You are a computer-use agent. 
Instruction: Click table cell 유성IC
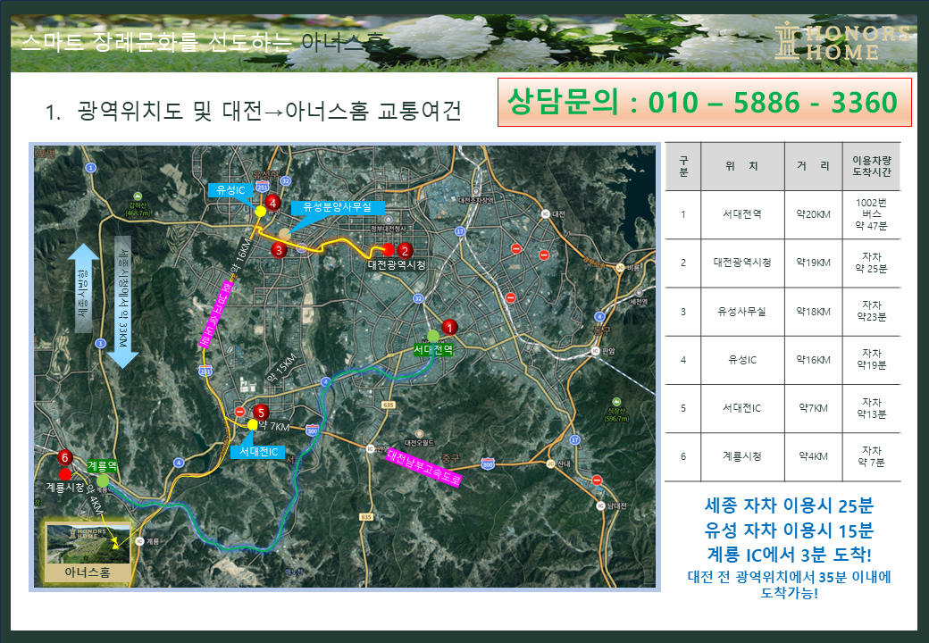point(742,359)
